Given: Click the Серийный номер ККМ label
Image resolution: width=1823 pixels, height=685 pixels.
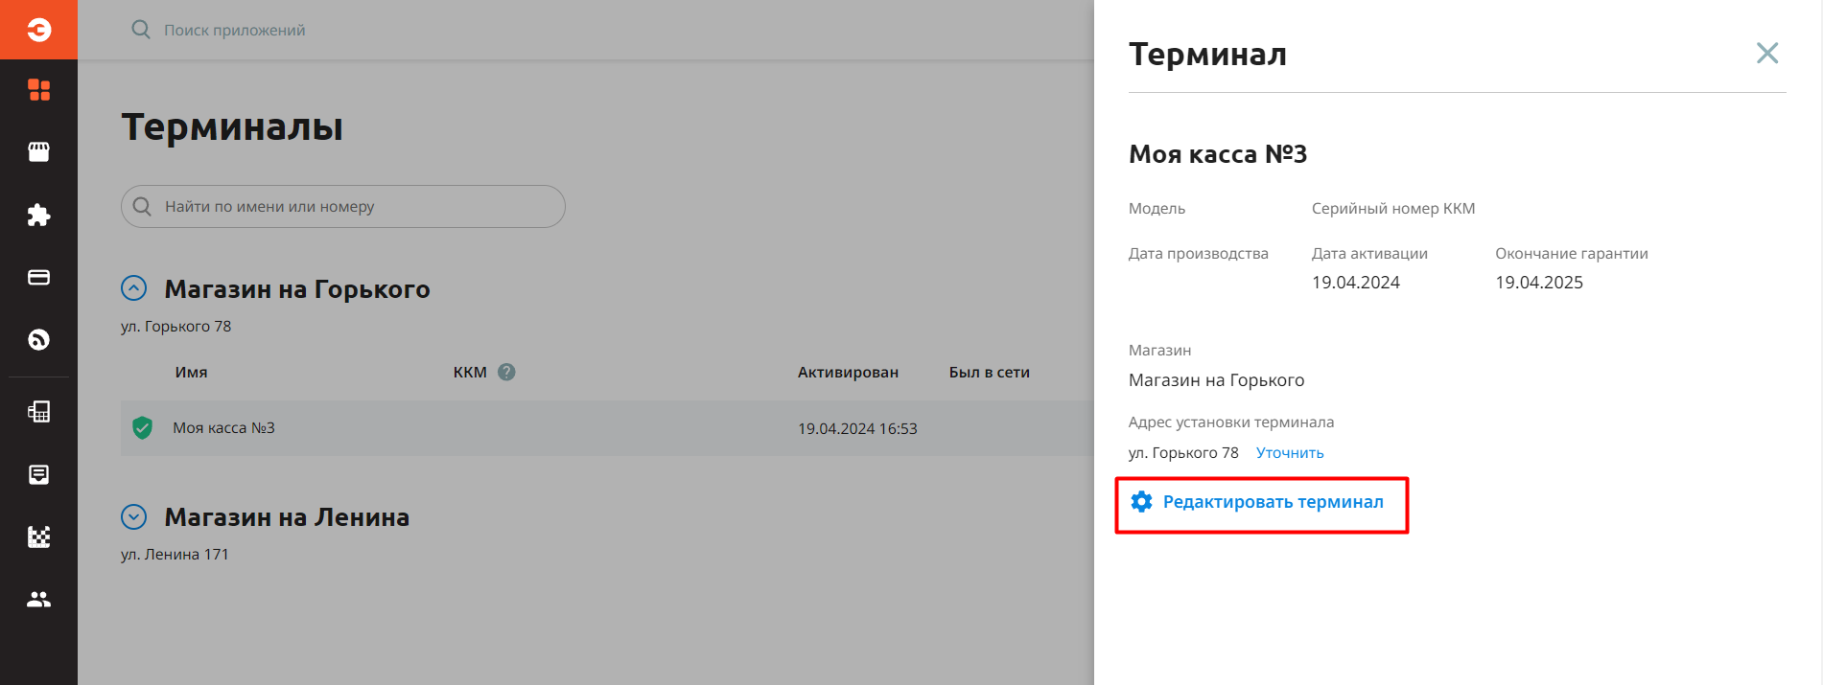Looking at the screenshot, I should (1393, 209).
